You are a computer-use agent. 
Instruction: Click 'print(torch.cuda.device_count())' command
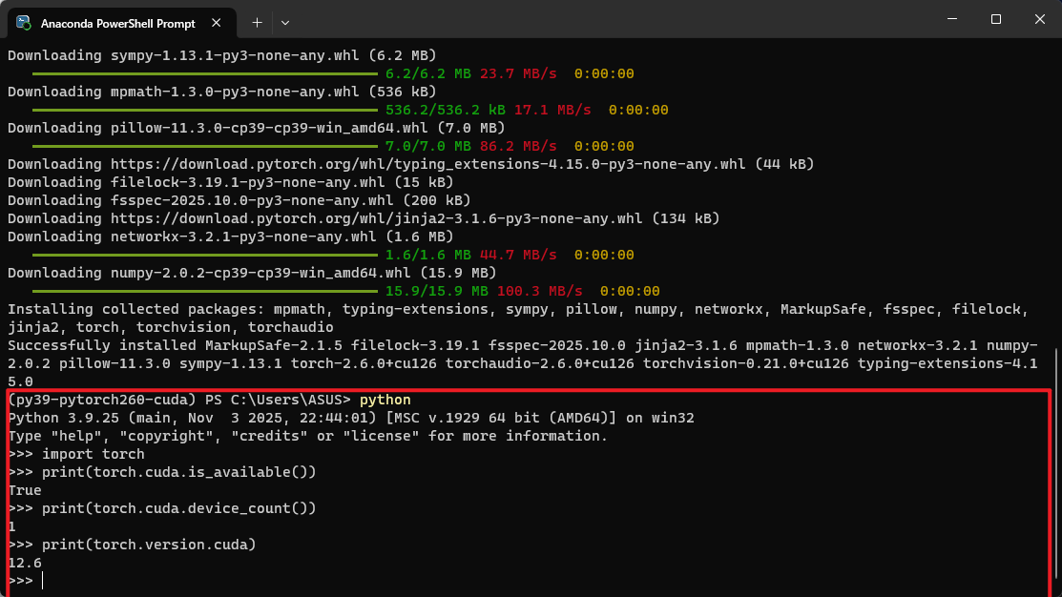pyautogui.click(x=178, y=508)
